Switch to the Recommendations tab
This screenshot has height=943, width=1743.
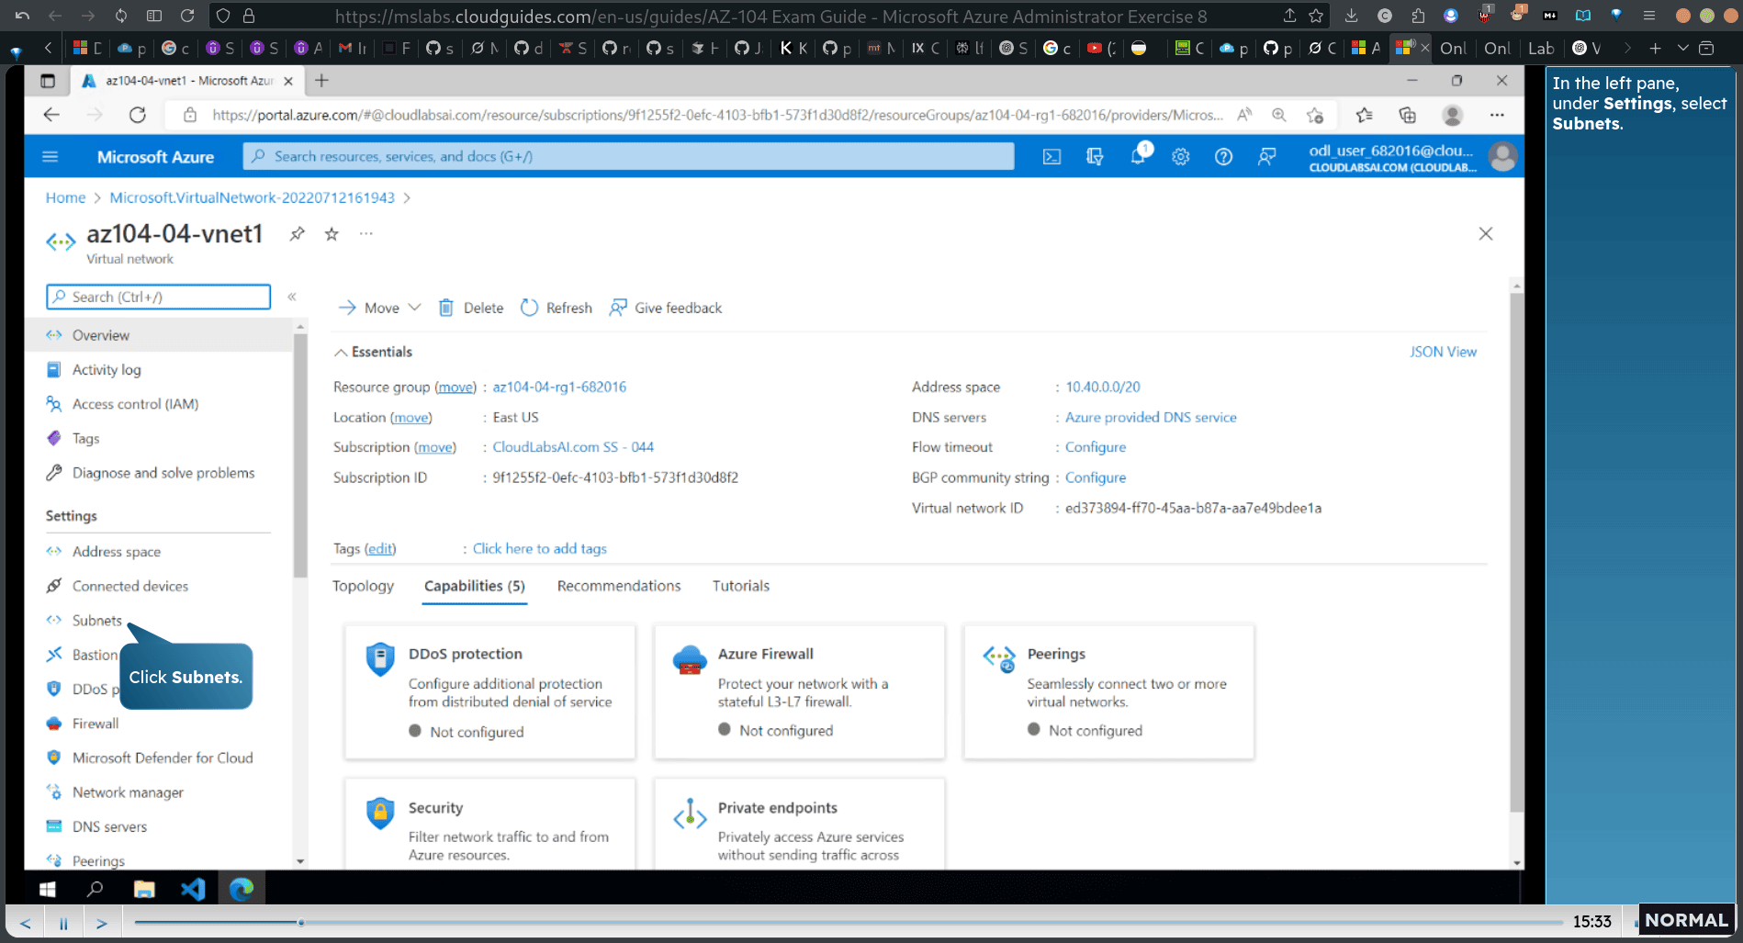pos(619,586)
